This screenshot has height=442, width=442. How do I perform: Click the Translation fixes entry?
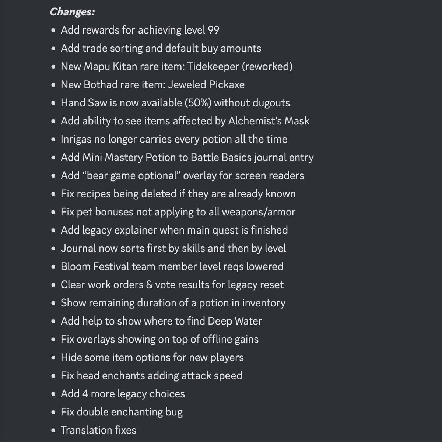99,430
